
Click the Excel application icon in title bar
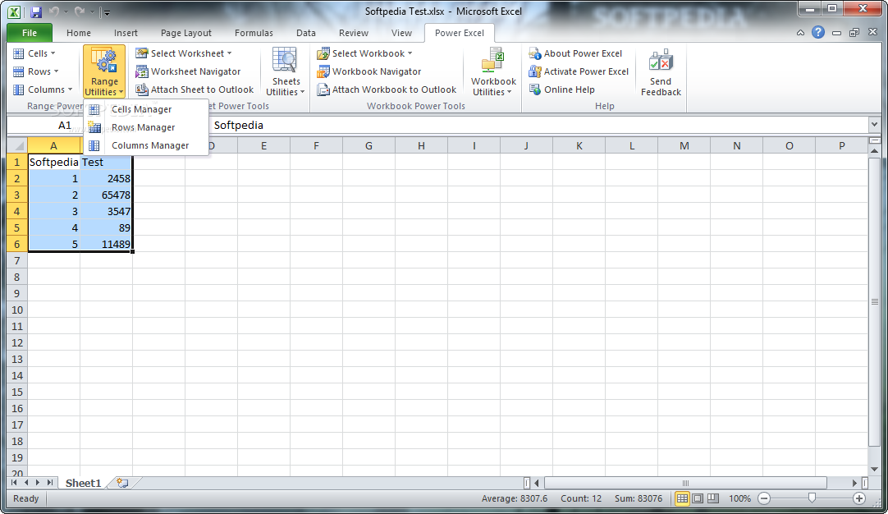point(14,11)
